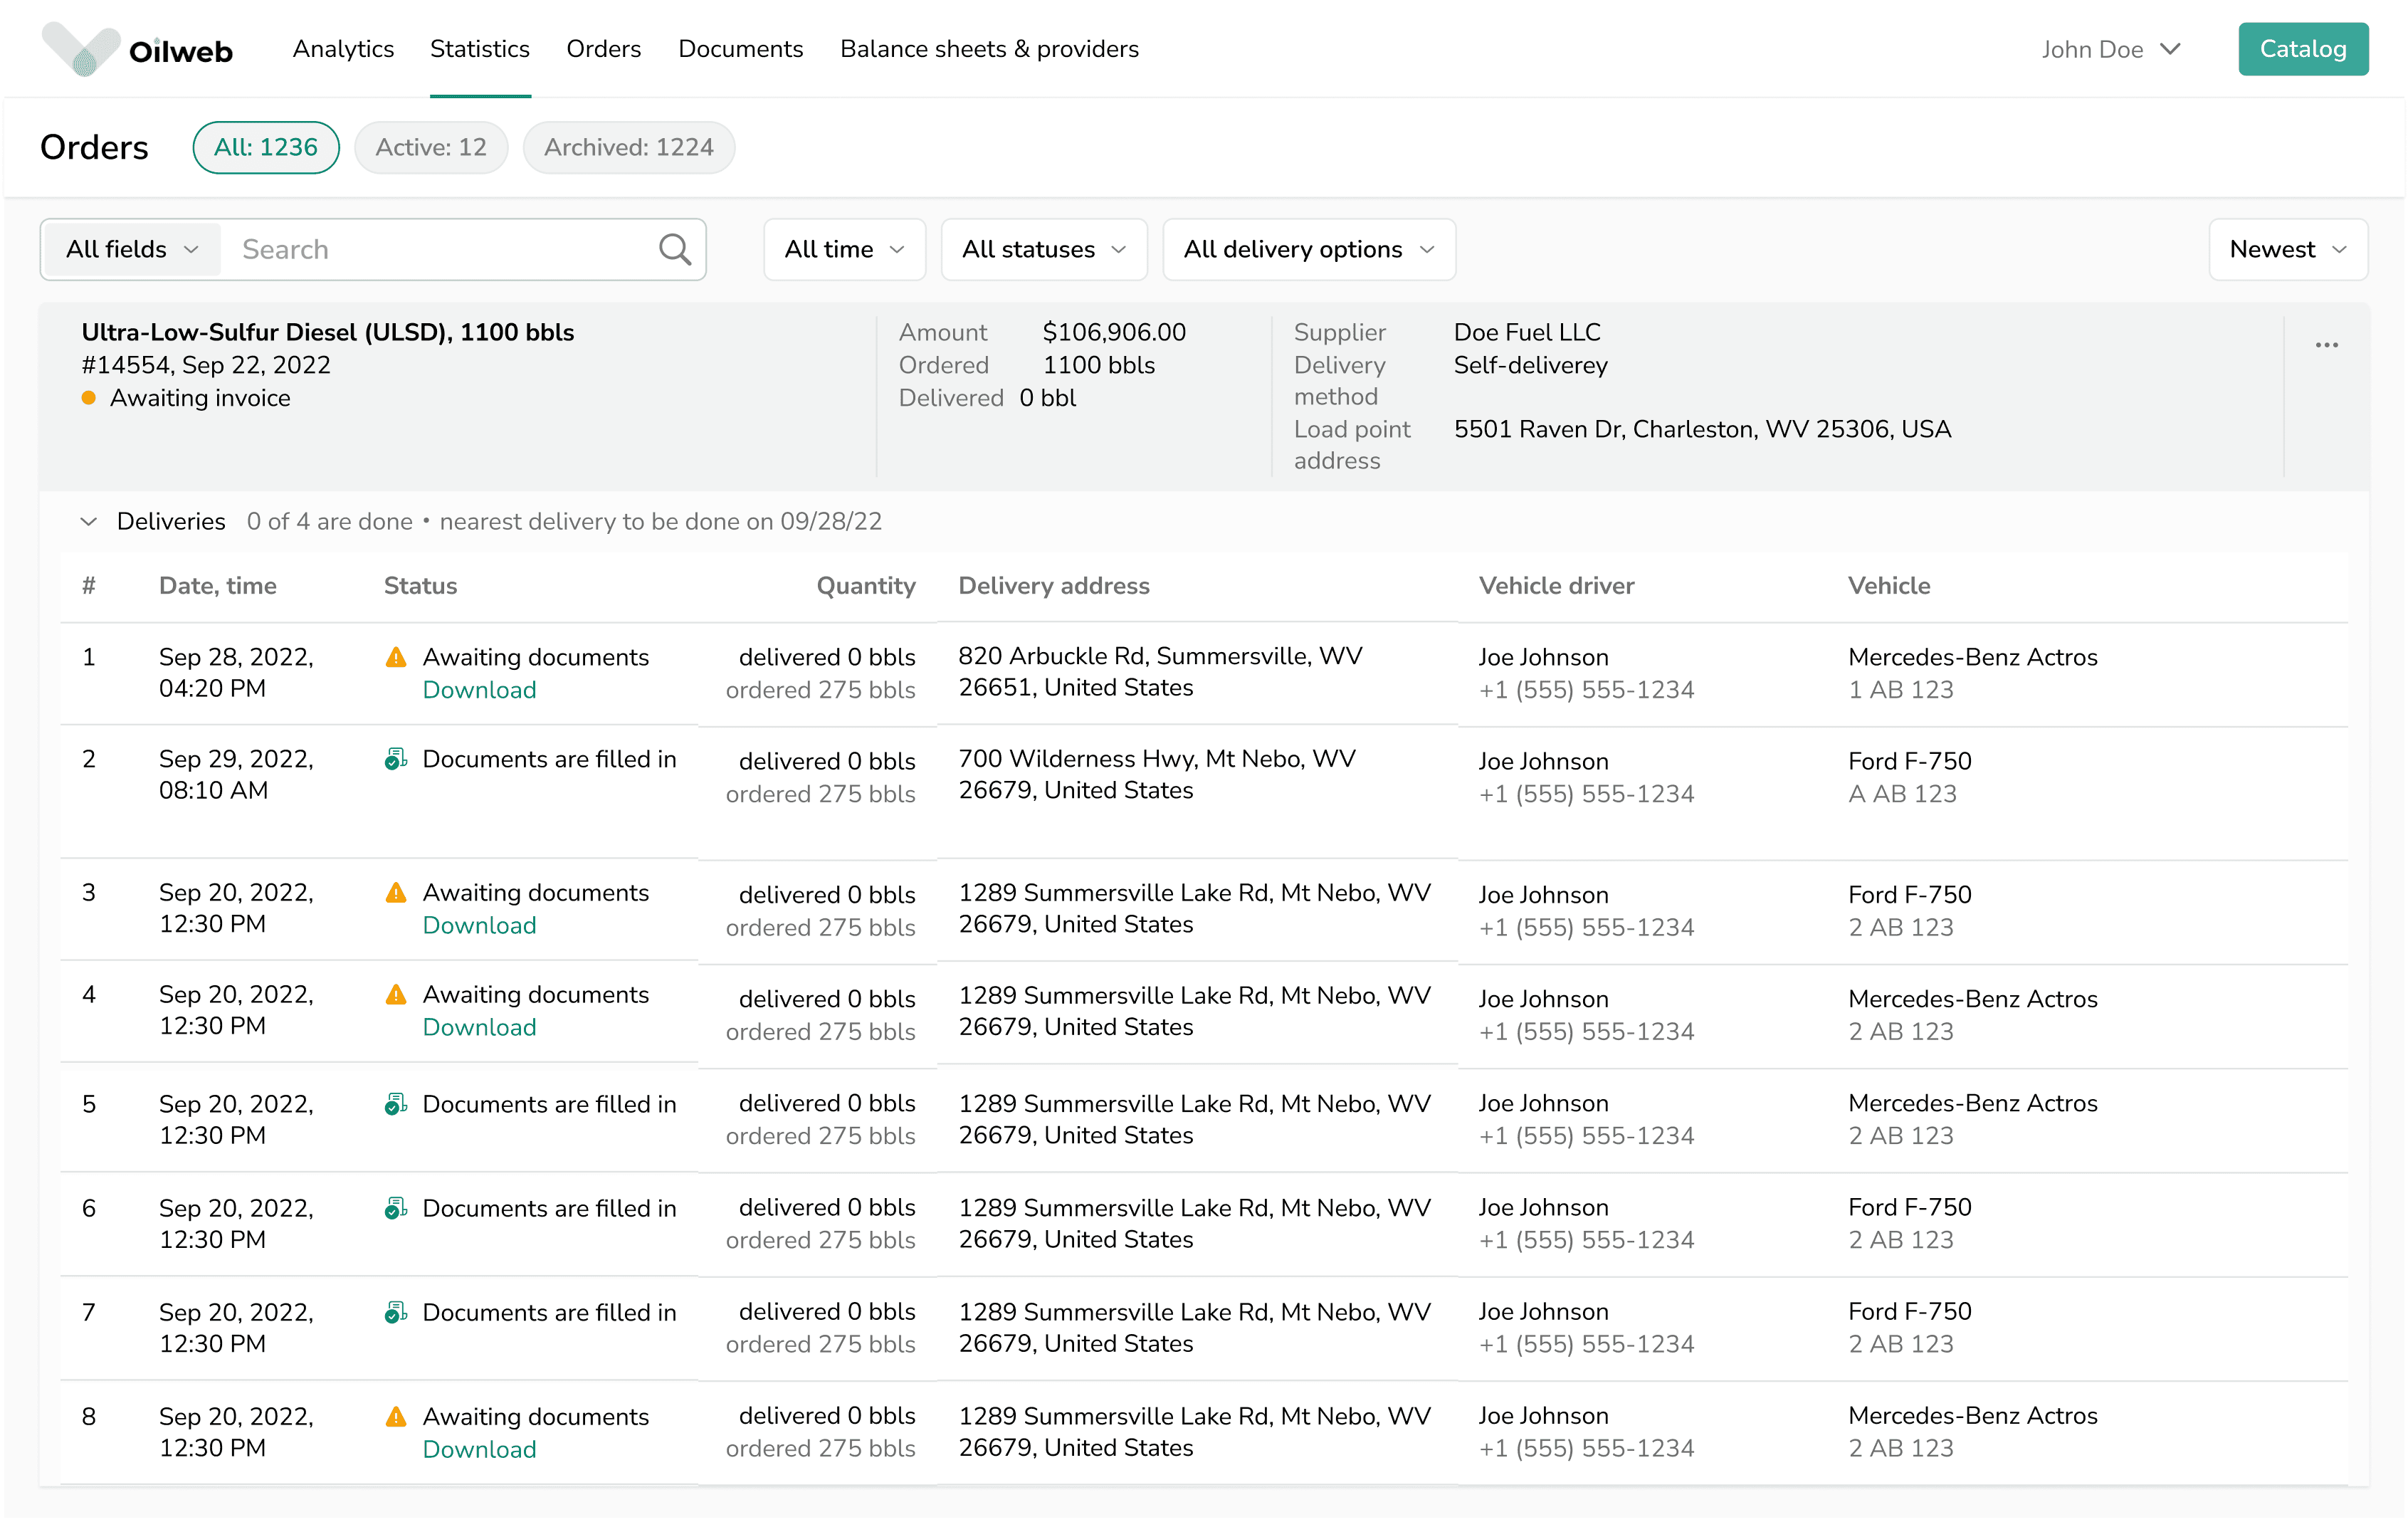Go to Documents in top navigation
The image size is (2408, 1522).
(x=740, y=49)
